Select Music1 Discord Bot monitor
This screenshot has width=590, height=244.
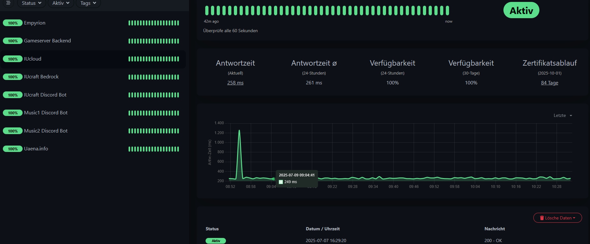point(46,113)
